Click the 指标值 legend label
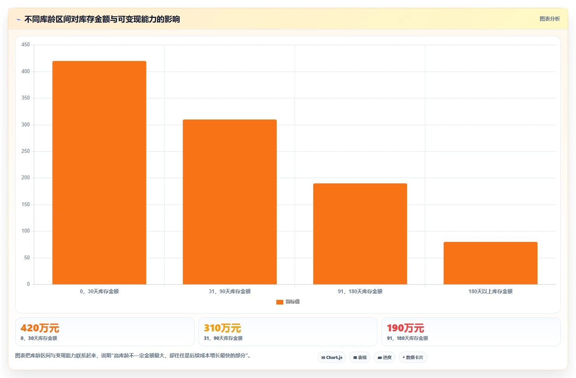Viewport: 576px width, 378px height. point(293,302)
